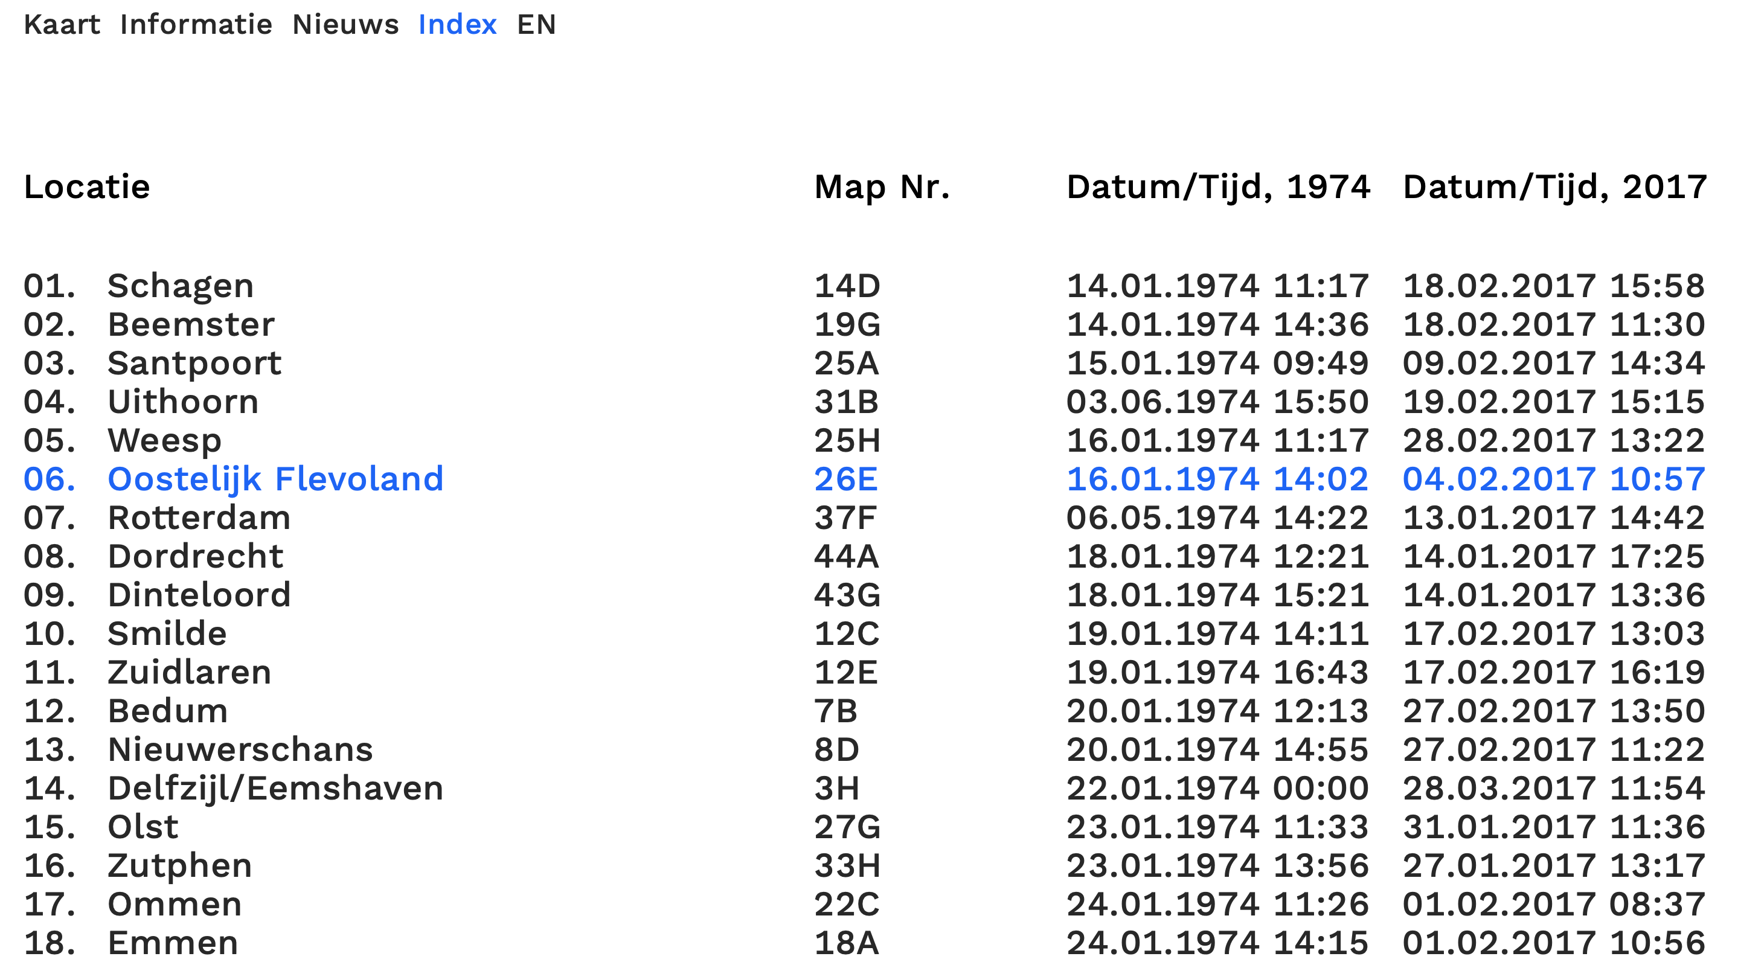Open the Nieuwerschans entry
The width and height of the screenshot is (1738, 965).
[240, 750]
